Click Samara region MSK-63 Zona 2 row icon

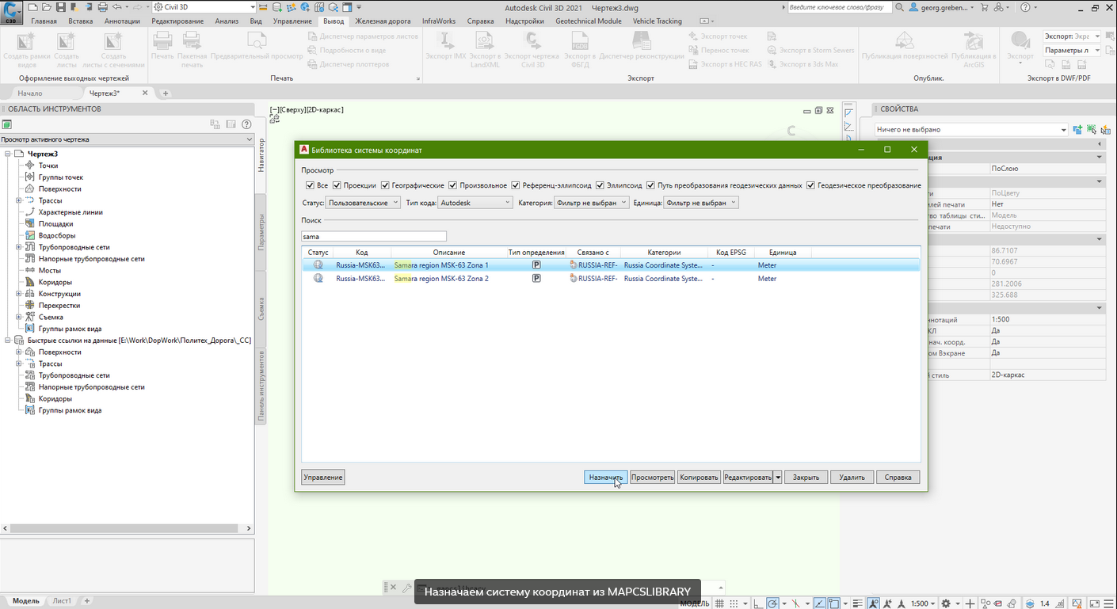click(x=318, y=279)
